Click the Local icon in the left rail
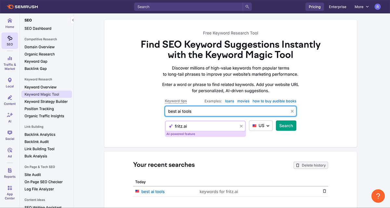The image size is (390, 208). tap(9, 82)
